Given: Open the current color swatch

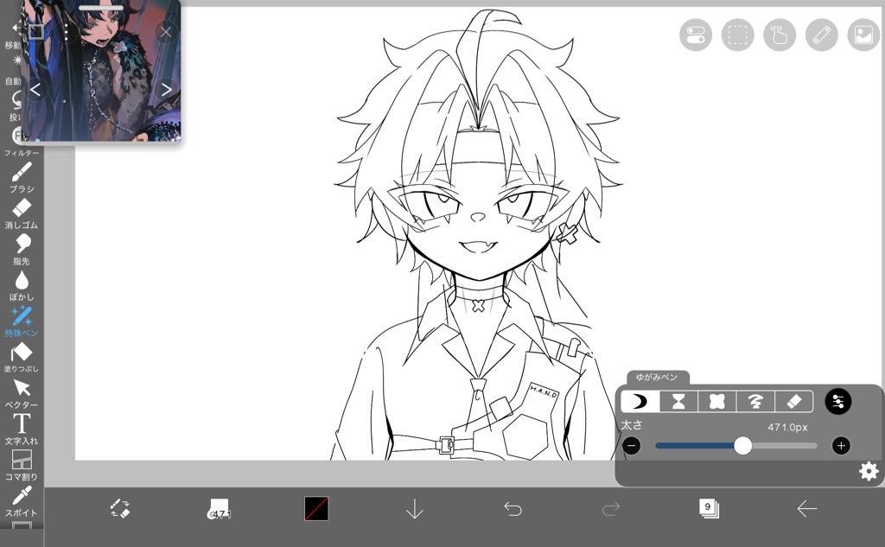Looking at the screenshot, I should pos(316,509).
